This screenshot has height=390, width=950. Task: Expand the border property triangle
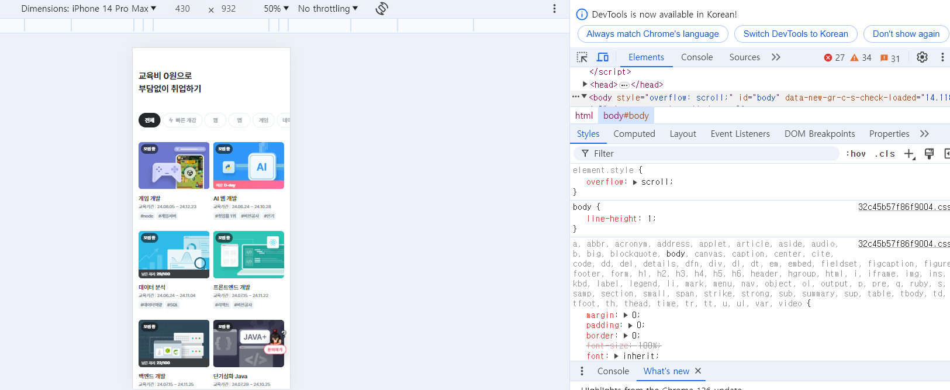click(x=626, y=336)
